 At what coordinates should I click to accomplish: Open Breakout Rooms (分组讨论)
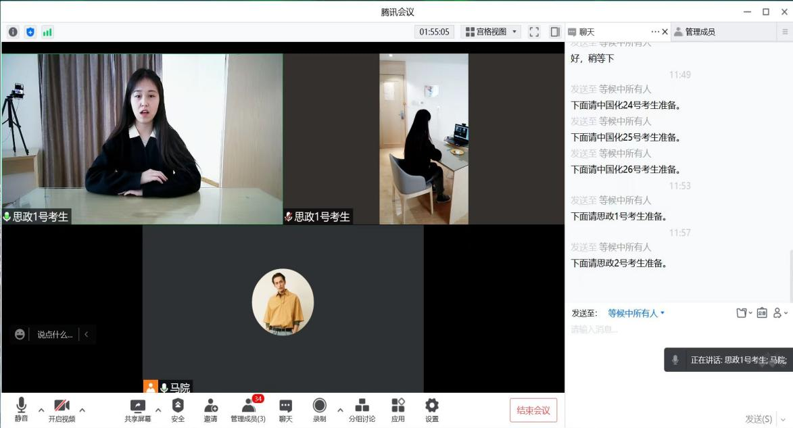pos(362,409)
